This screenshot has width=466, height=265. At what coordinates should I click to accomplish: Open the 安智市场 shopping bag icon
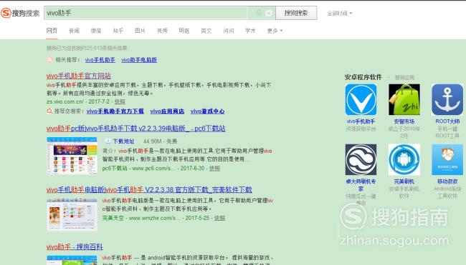404,99
